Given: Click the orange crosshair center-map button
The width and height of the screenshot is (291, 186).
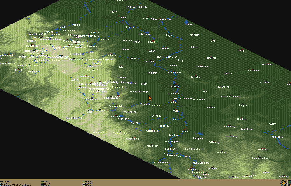Looking at the screenshot, I should [283, 183].
